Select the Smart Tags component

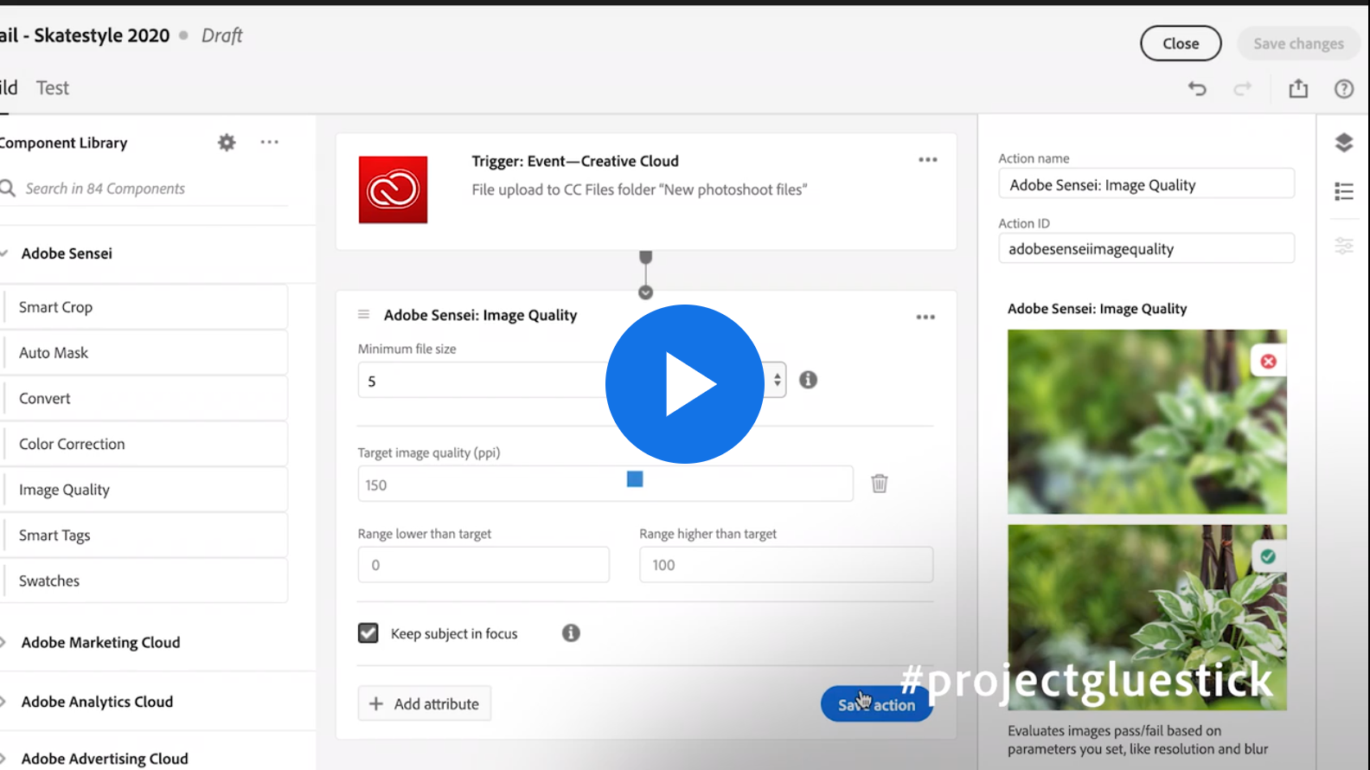point(146,536)
